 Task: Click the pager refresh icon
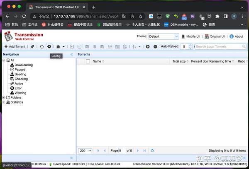pyautogui.click(x=152, y=151)
